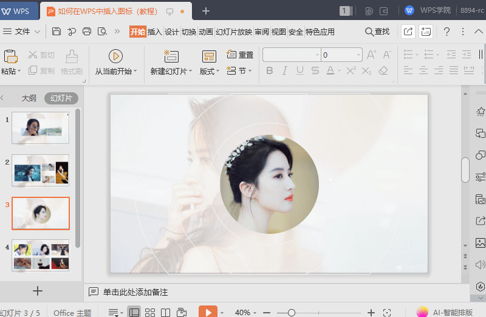Start slideshow from current (从当前开始)
Screen dimensions: 486x317
(x=115, y=63)
